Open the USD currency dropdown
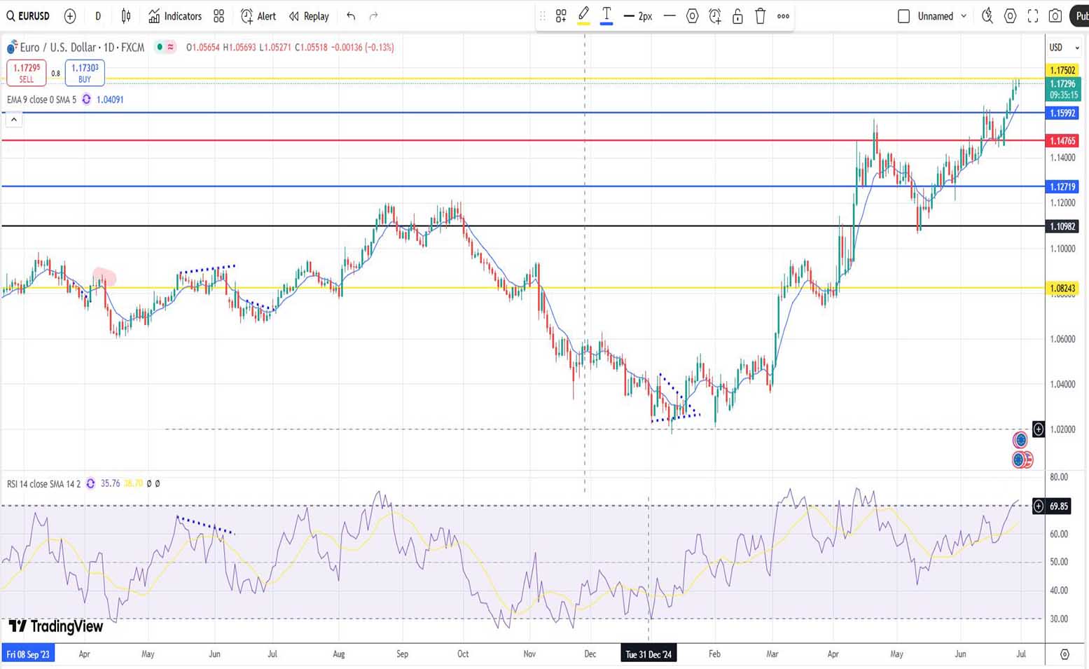This screenshot has width=1089, height=669. click(1063, 48)
